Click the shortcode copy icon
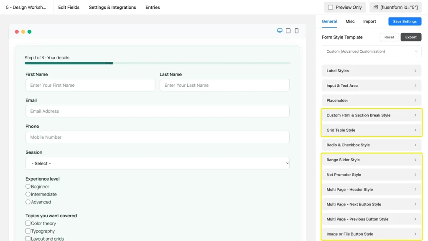Viewport: 428px width, 241px height. click(376, 8)
